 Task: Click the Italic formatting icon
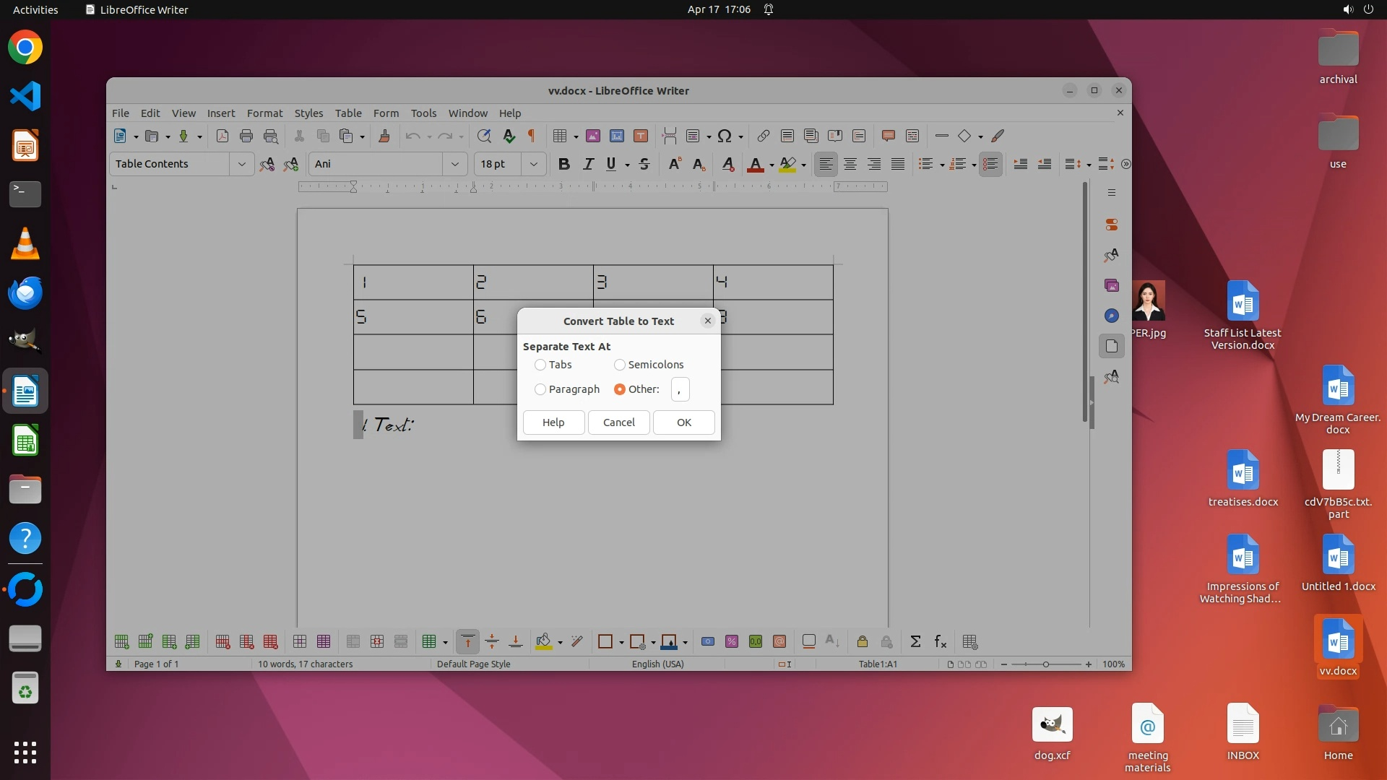point(588,165)
